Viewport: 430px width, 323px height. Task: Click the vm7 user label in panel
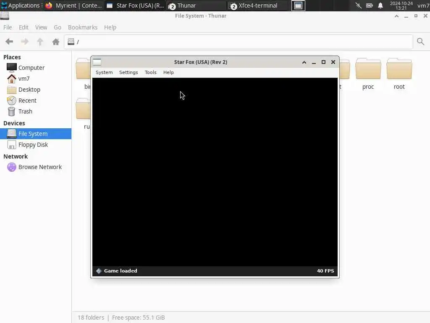click(423, 5)
